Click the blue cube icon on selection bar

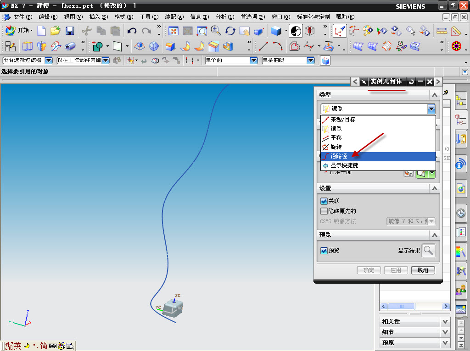(x=325, y=60)
